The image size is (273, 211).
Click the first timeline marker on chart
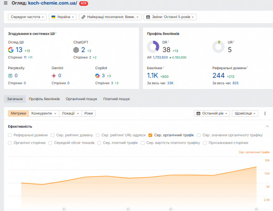[64, 209]
